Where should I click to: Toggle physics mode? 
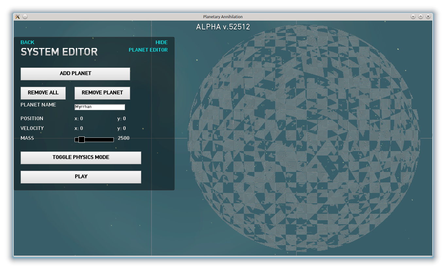(81, 158)
